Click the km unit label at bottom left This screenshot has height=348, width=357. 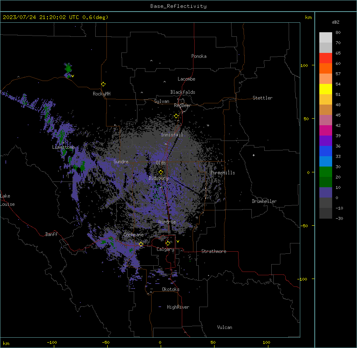click(x=6, y=343)
